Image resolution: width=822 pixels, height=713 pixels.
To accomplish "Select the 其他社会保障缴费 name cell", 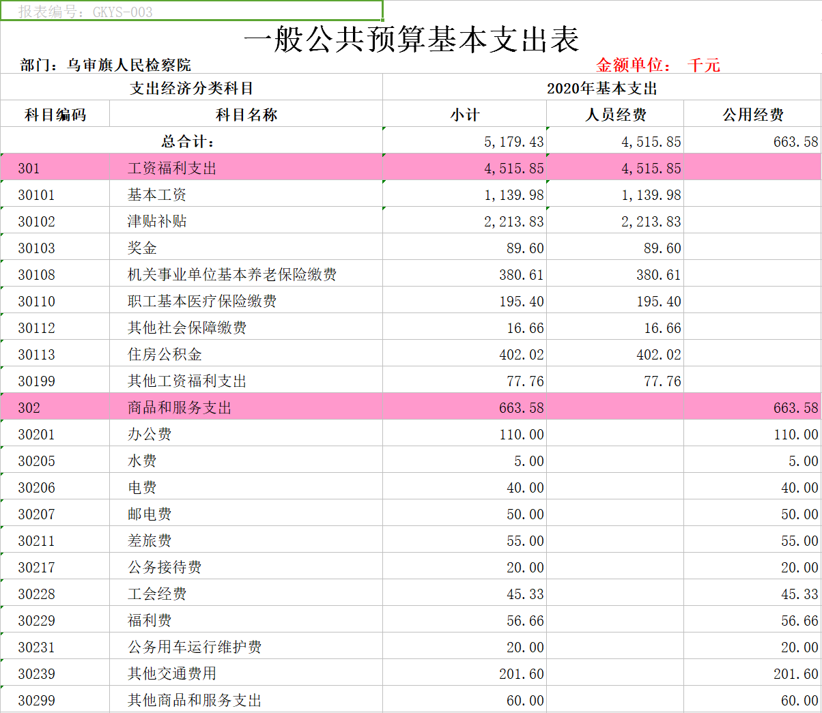I will [x=246, y=327].
